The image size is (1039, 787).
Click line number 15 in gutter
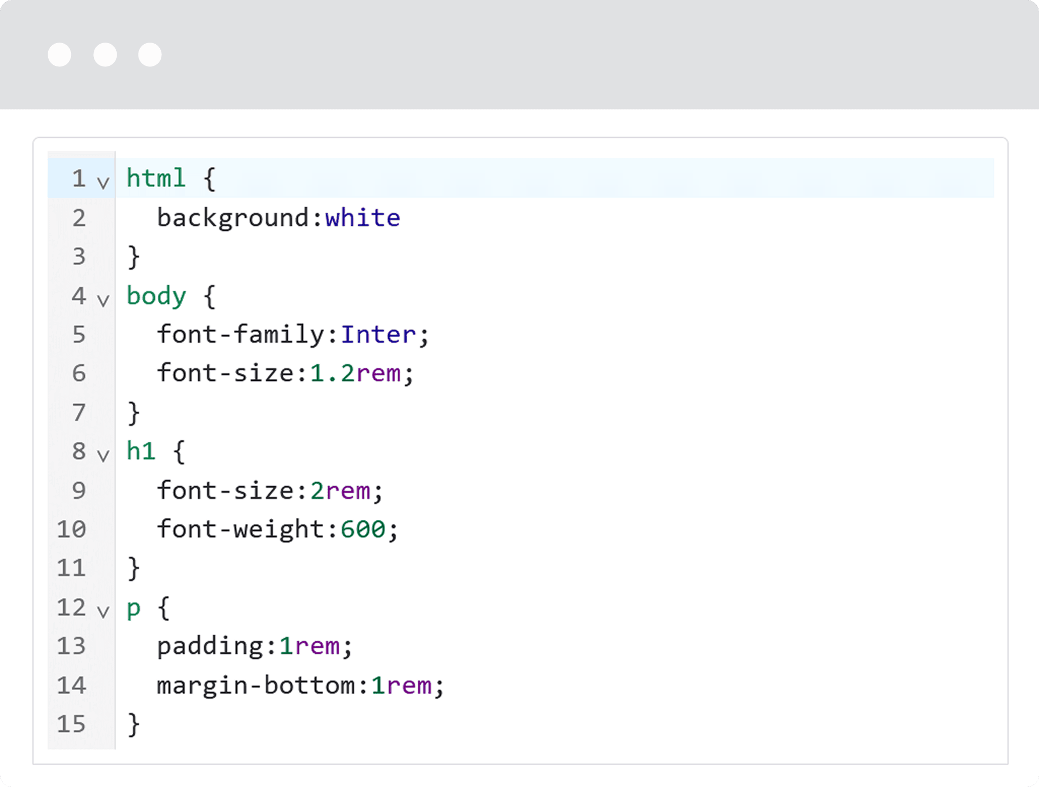[x=71, y=724]
